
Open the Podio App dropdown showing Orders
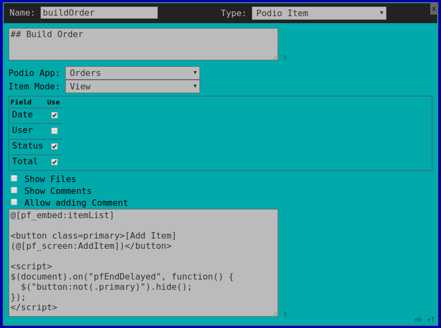(x=133, y=73)
